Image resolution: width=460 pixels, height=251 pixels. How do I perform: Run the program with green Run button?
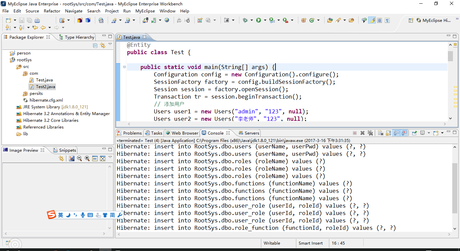(x=259, y=20)
